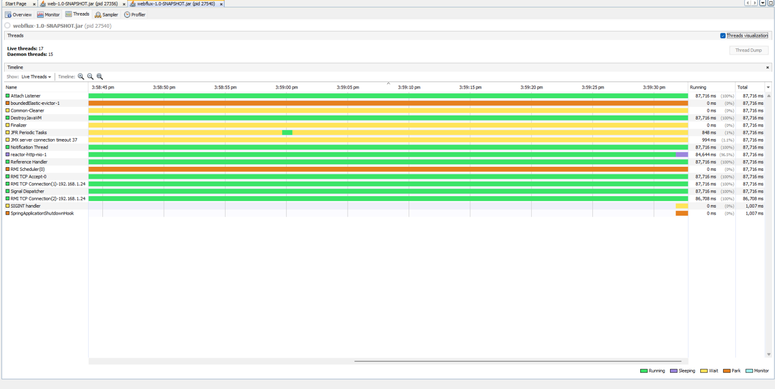Zoom out the threads timeline
The height and width of the screenshot is (389, 775).
[x=90, y=77]
